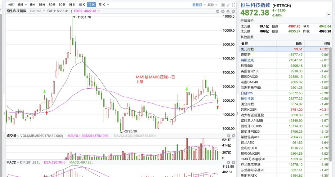Open volume panel settings gear

pyautogui.click(x=228, y=136)
